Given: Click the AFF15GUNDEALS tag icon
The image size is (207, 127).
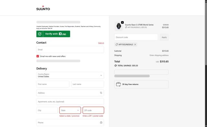Looking at the screenshot, I should pyautogui.click(x=117, y=44).
